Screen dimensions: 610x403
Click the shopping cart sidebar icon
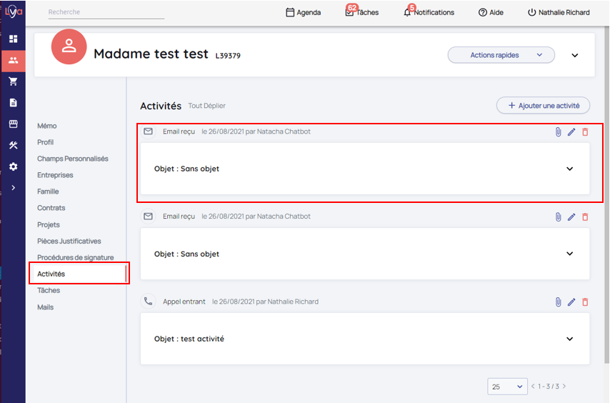(13, 81)
